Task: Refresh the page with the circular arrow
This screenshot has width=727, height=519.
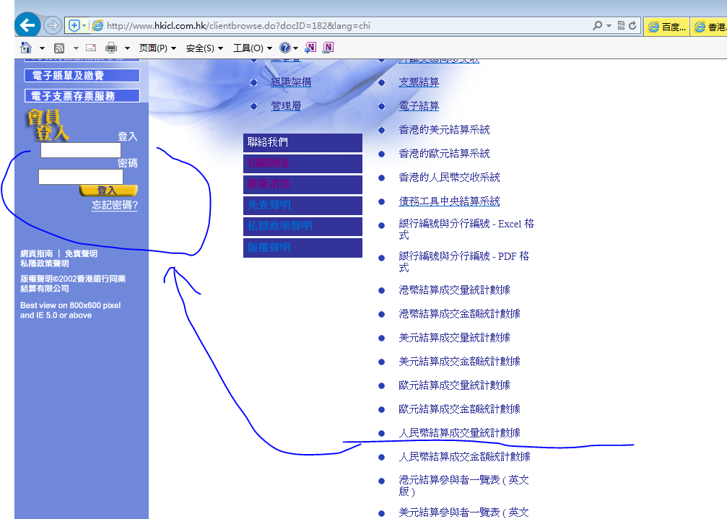Action: pos(632,25)
